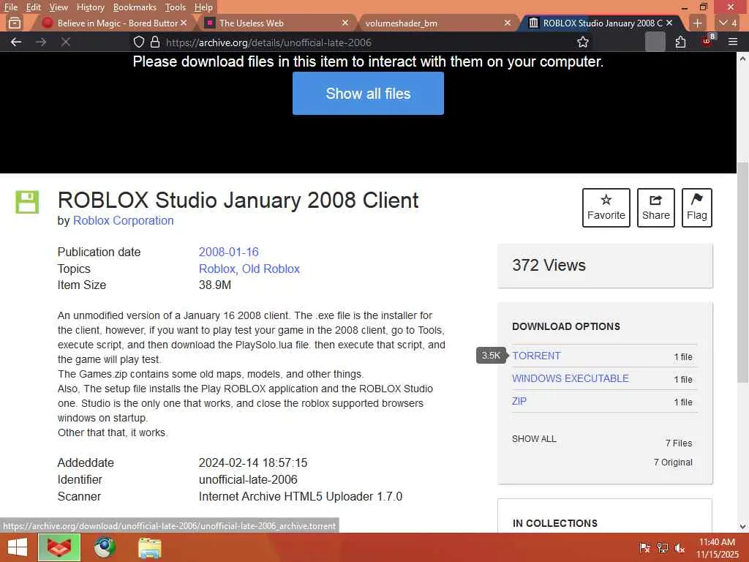The image size is (749, 562).
Task: Open the Bookmarks menu
Action: coord(135,7)
